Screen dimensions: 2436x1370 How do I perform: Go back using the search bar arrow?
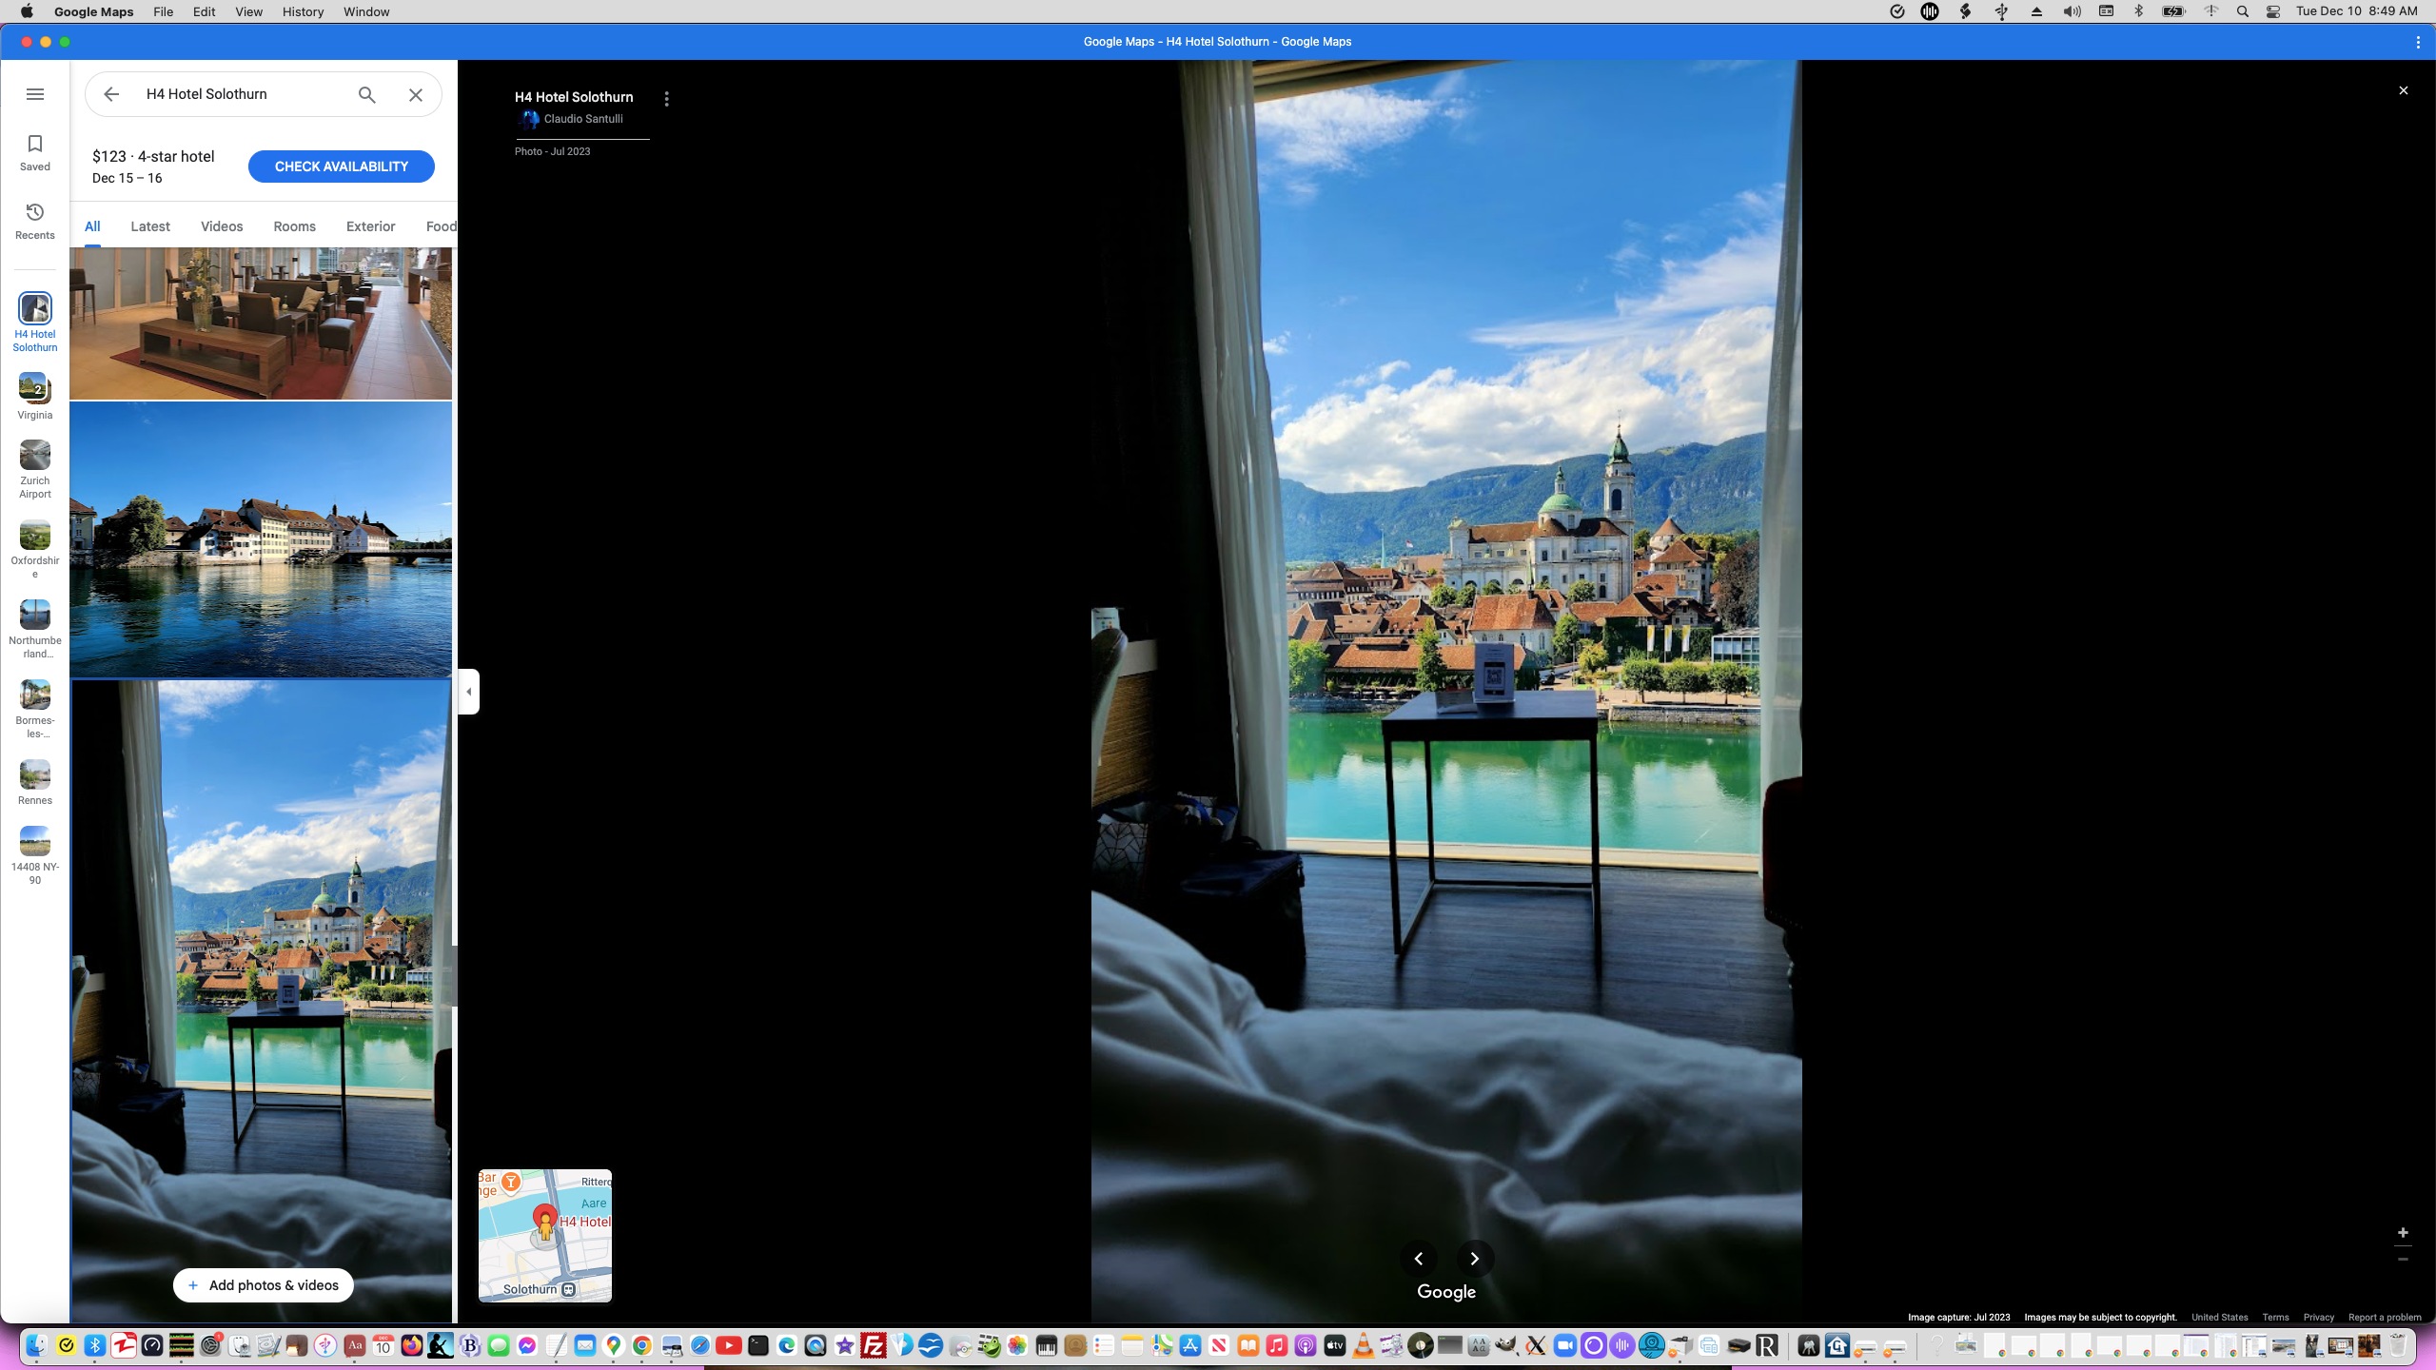pyautogui.click(x=111, y=93)
